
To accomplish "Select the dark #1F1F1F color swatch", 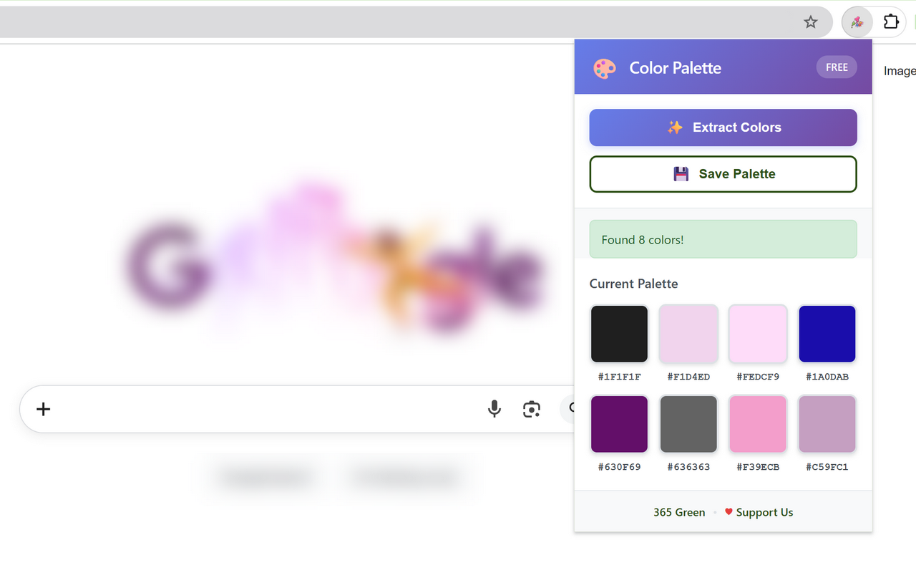I will coord(619,334).
